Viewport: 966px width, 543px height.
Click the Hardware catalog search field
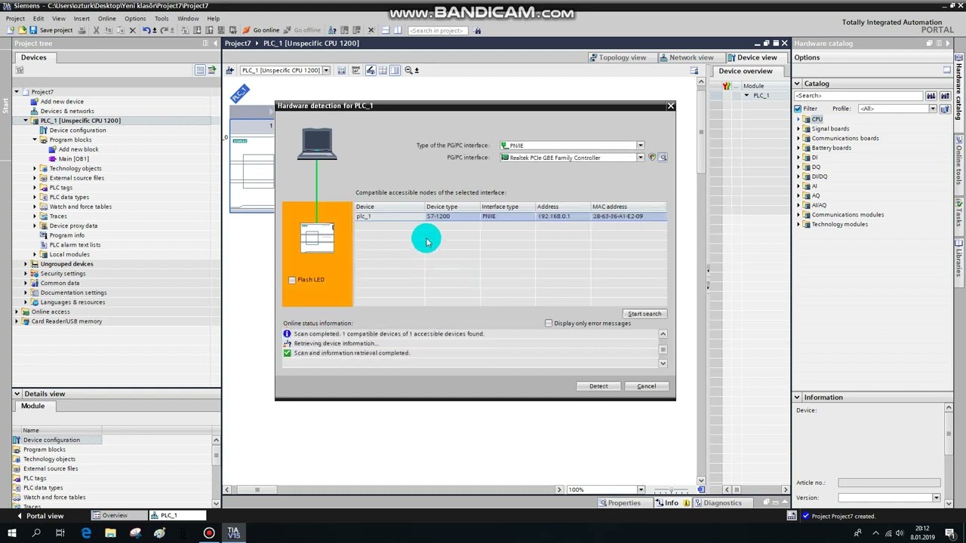click(x=859, y=96)
